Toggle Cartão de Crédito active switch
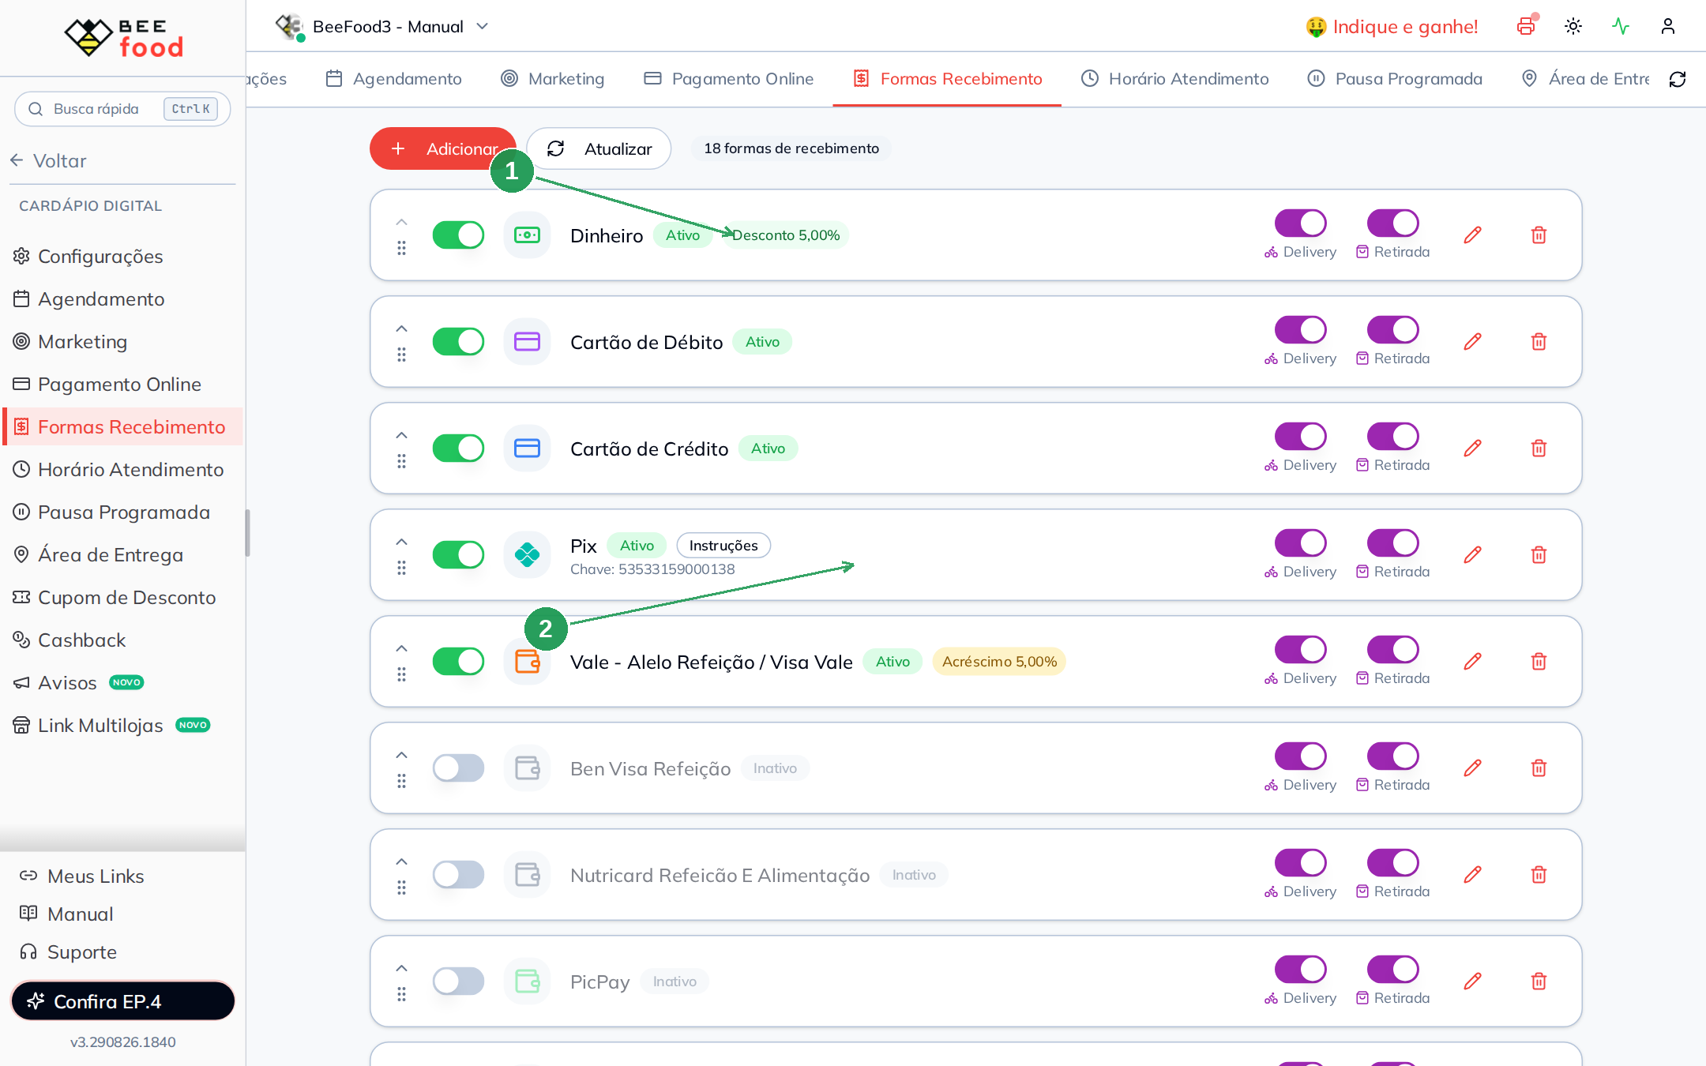This screenshot has width=1706, height=1066. pos(458,449)
